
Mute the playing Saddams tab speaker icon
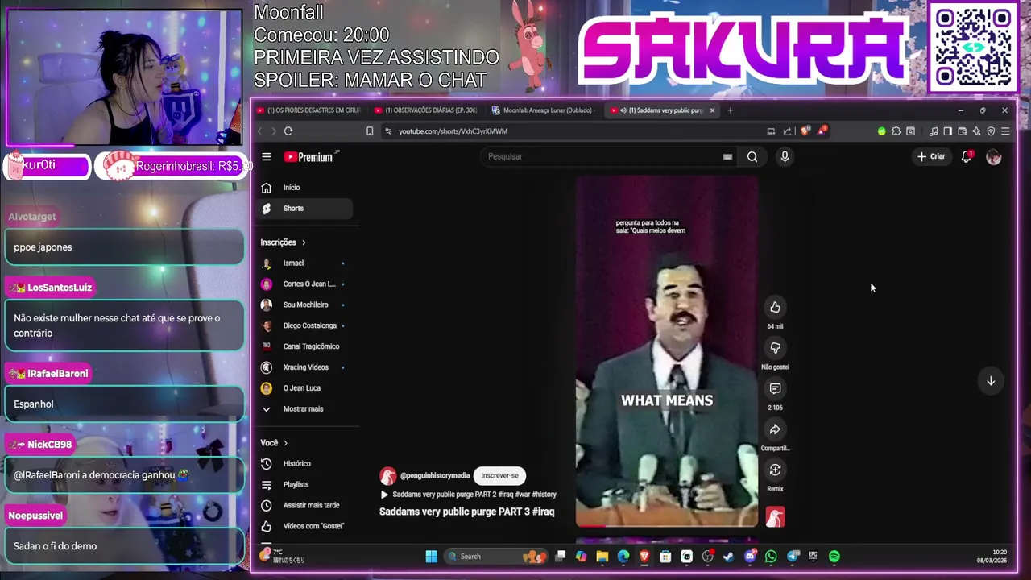click(623, 110)
